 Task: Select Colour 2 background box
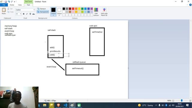(59, 12)
